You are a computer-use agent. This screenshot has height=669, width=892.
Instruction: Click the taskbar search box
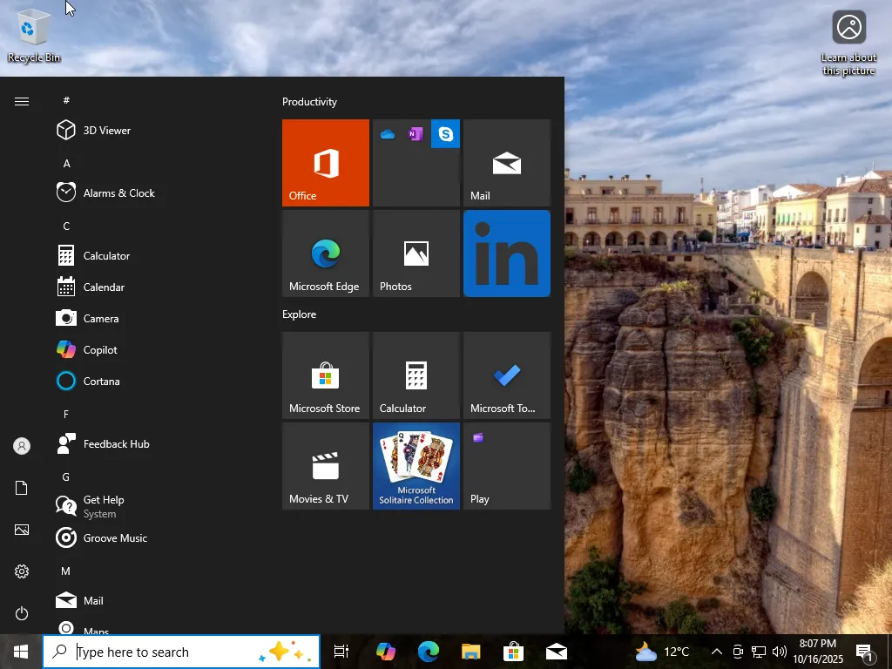point(166,652)
